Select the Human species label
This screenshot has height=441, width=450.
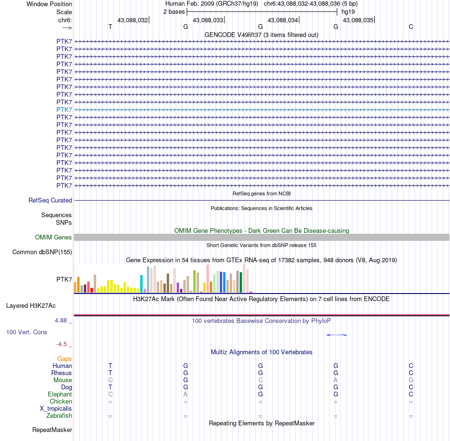click(x=62, y=366)
